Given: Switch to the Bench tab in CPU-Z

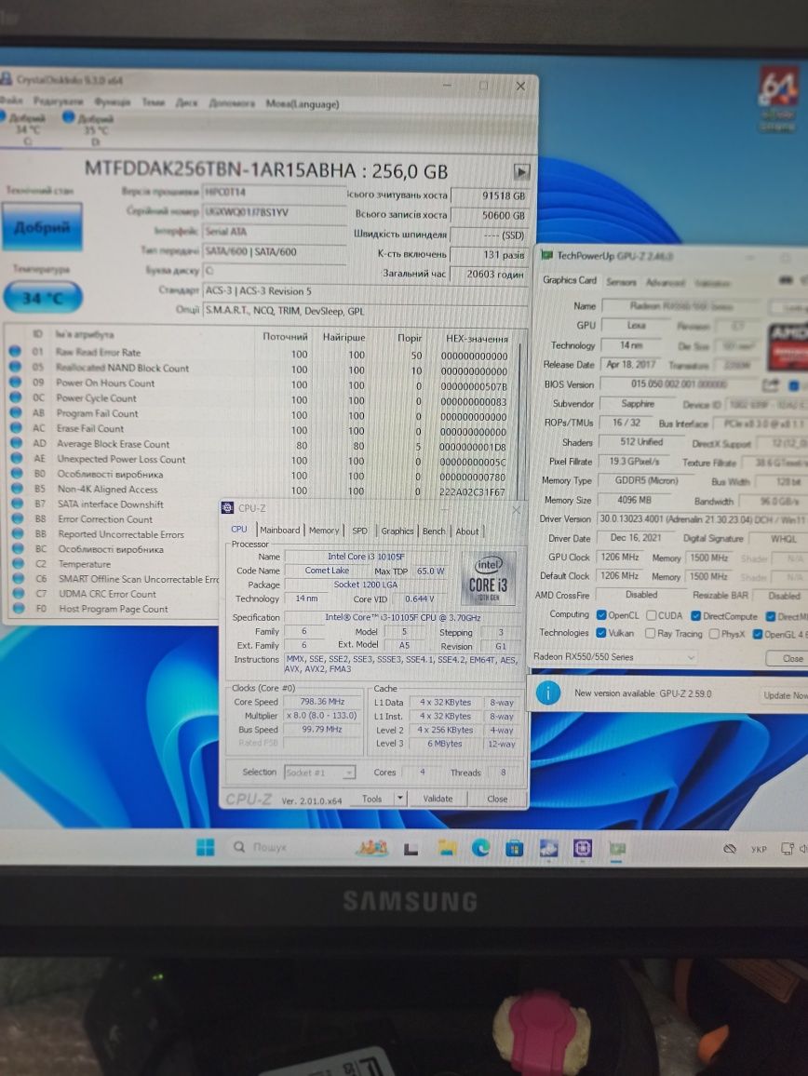Looking at the screenshot, I should pos(434,531).
